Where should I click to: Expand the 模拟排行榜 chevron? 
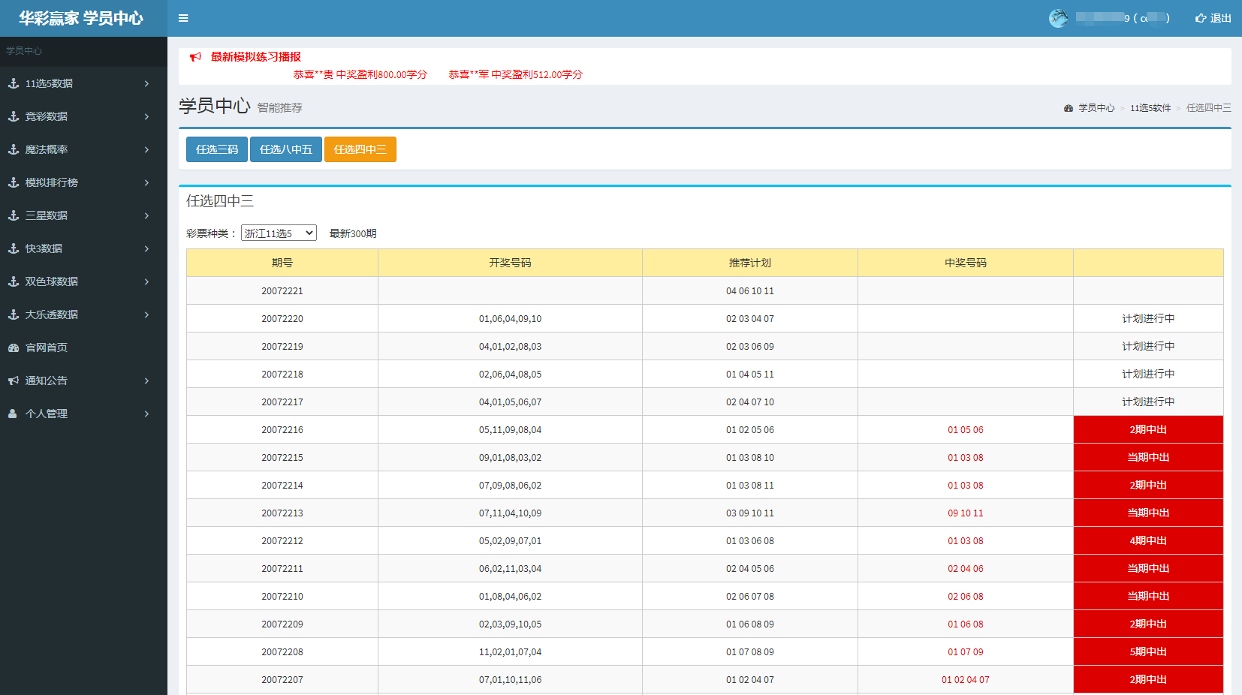click(x=146, y=182)
